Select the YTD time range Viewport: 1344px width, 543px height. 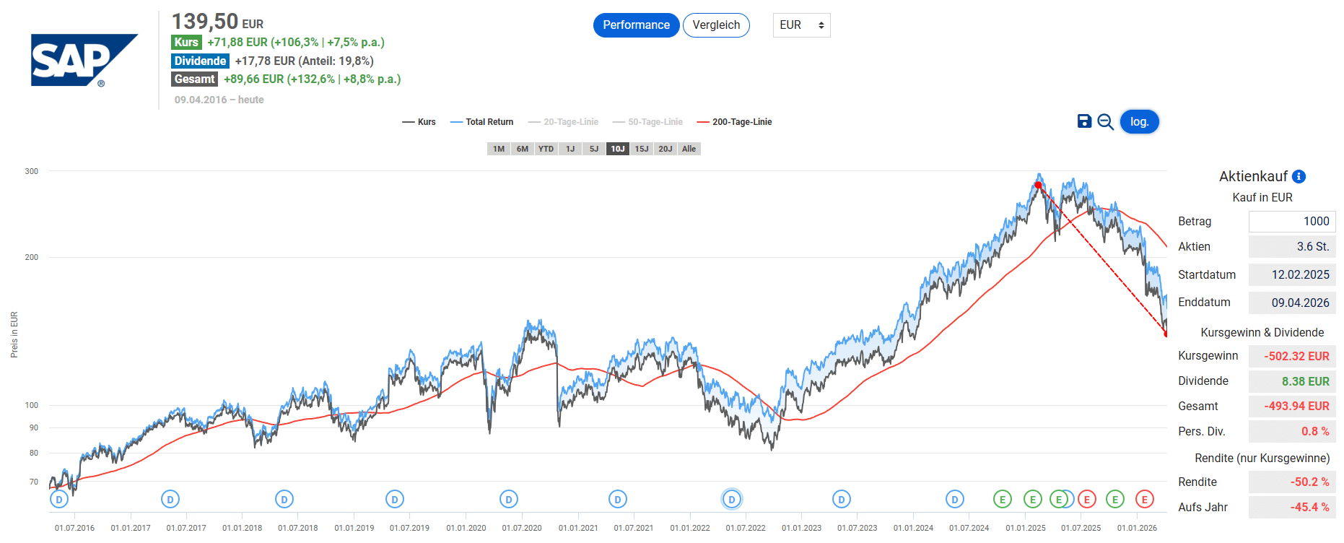(x=546, y=149)
